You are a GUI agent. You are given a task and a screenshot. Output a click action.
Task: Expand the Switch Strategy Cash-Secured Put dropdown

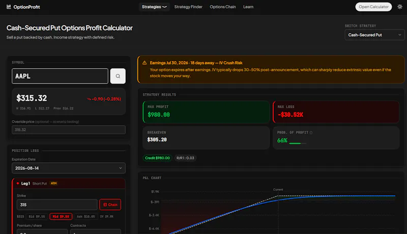374,35
